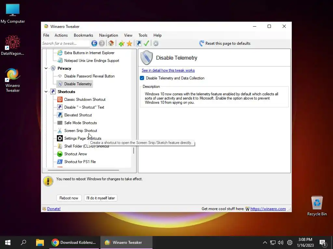Screen dimensions: 333x249
Task: Choose I'll do it myself later
Action: pyautogui.click(x=101, y=198)
